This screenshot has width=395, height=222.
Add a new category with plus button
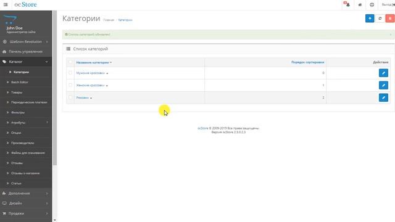[x=370, y=18]
